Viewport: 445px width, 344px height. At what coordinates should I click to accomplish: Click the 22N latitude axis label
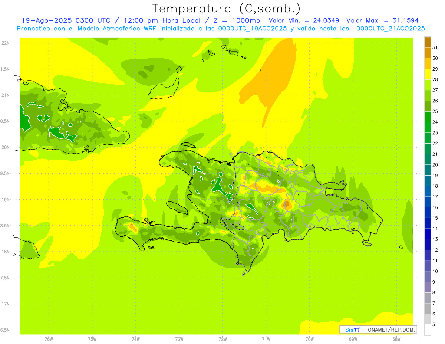[6, 43]
